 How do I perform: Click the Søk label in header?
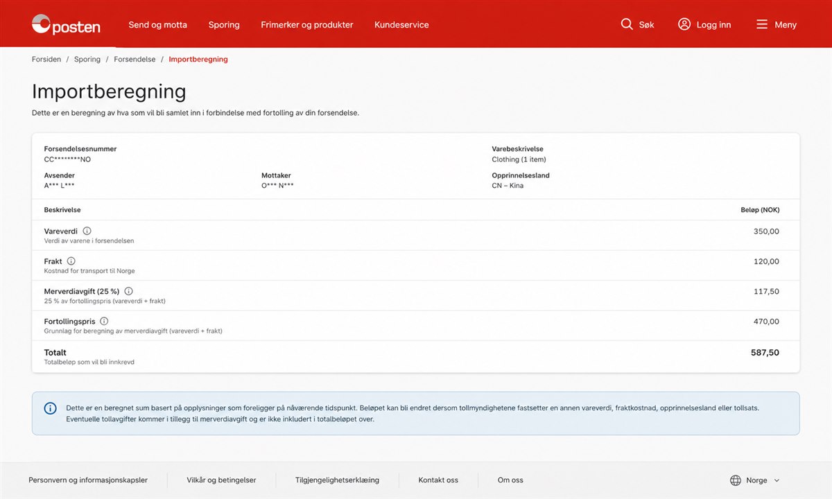tap(646, 25)
